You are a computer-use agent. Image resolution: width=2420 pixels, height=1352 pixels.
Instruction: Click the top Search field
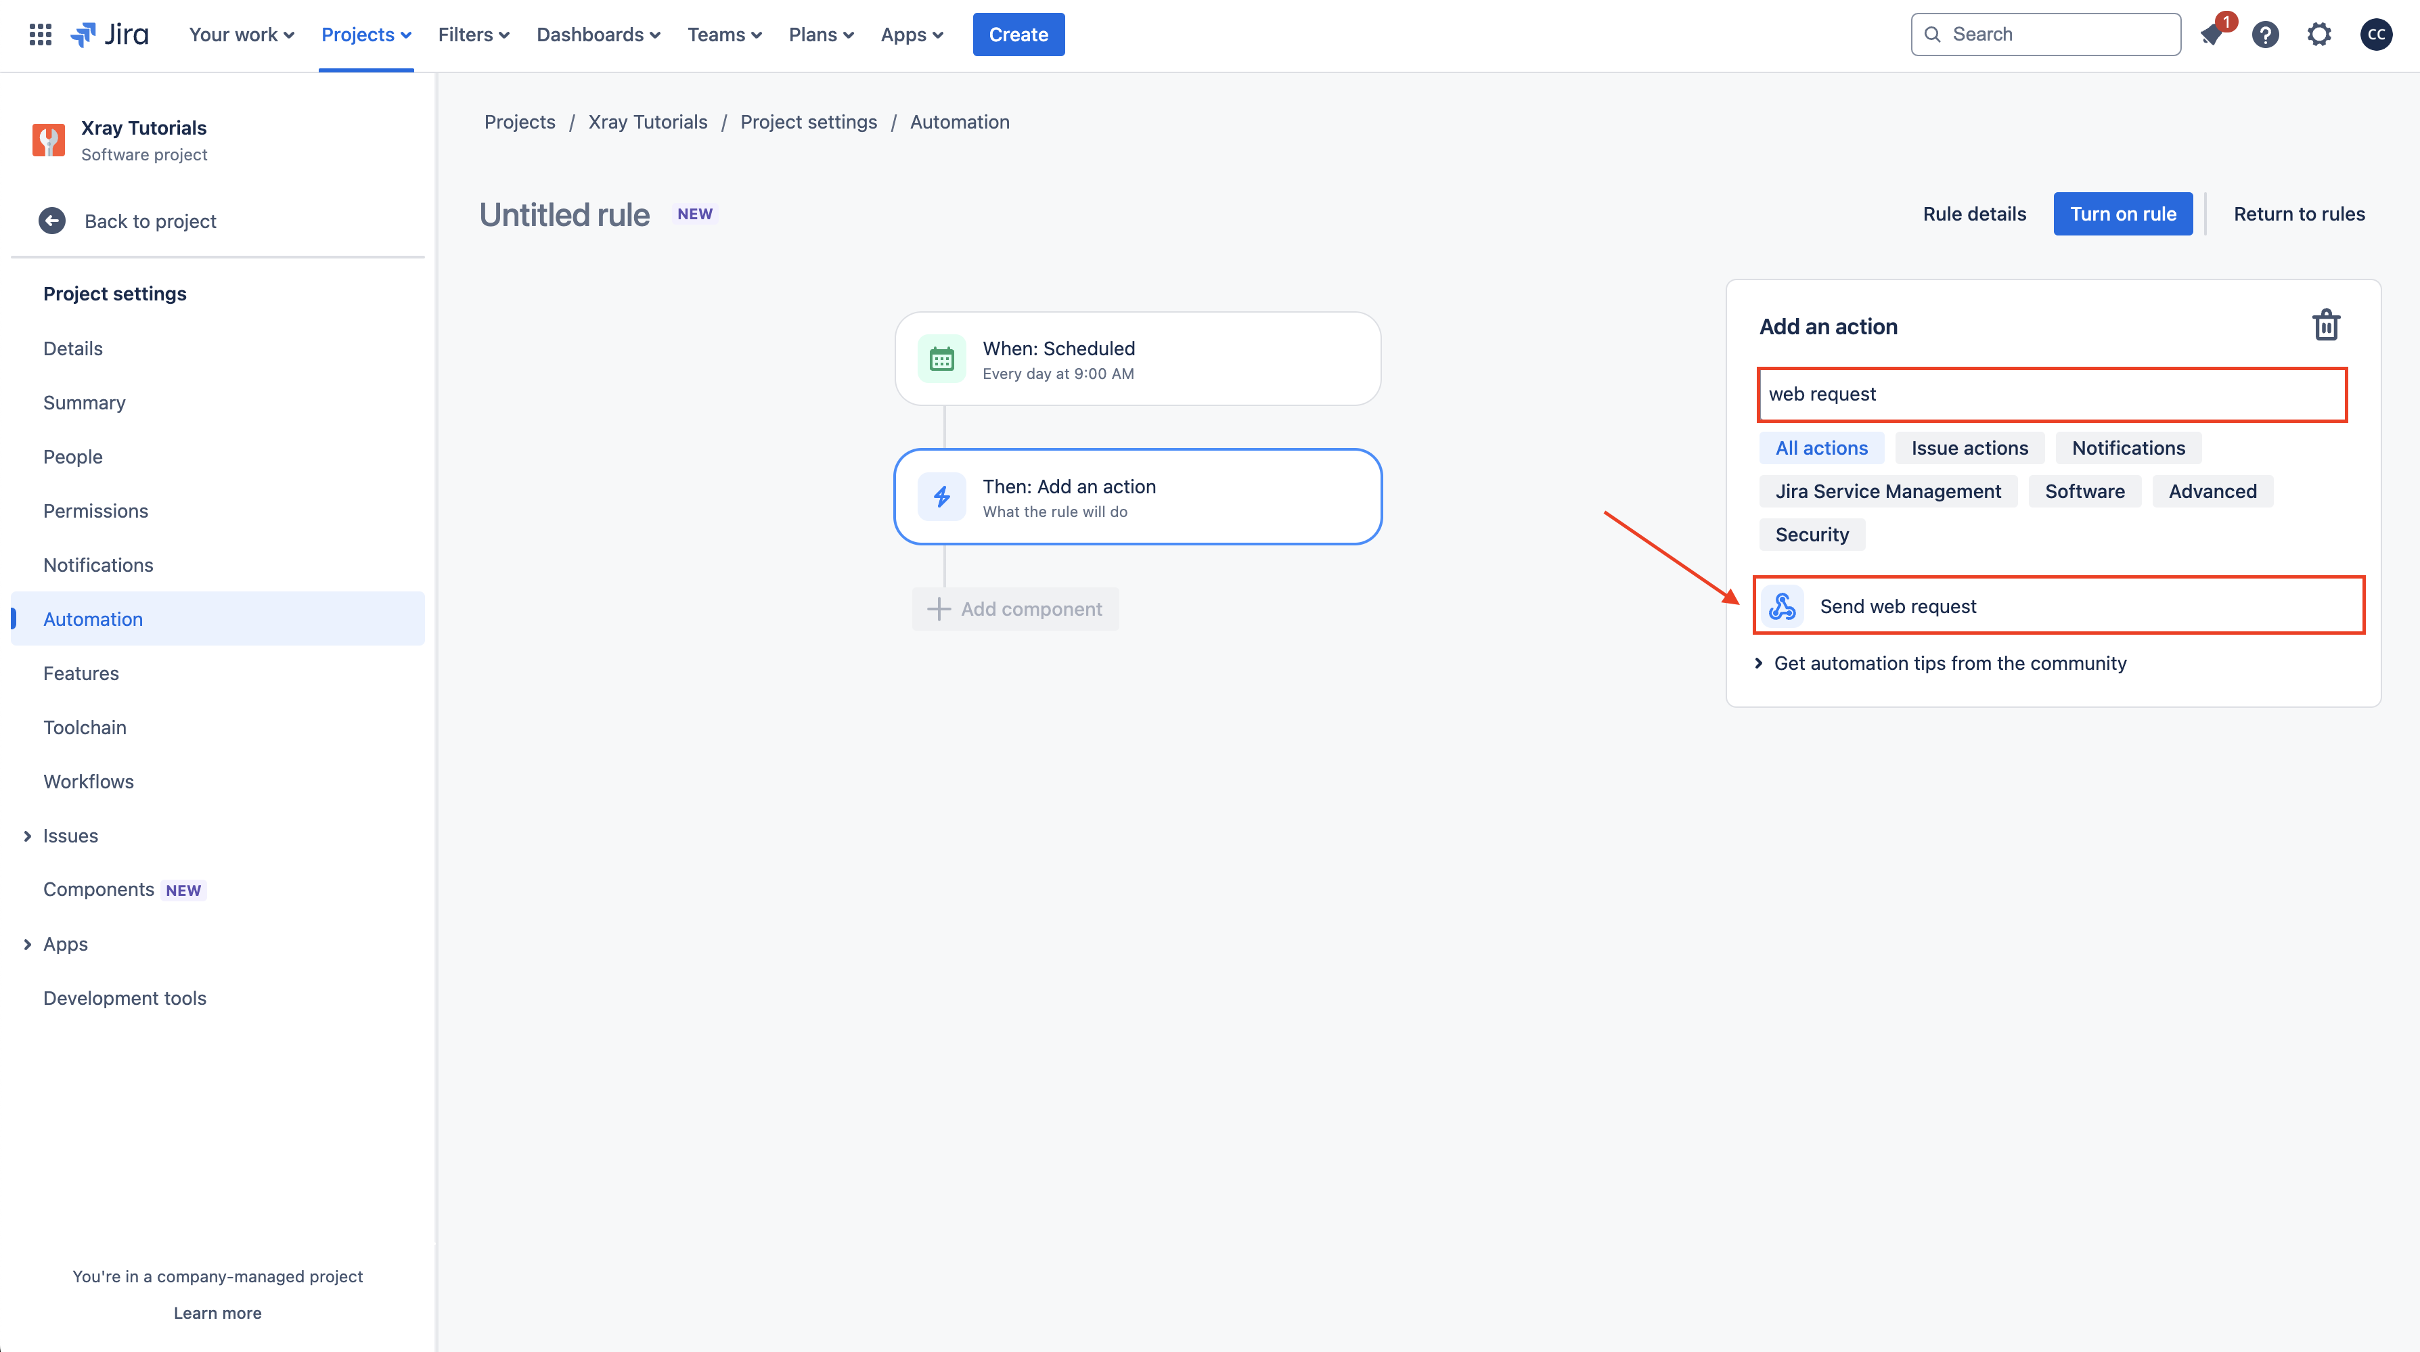point(2045,35)
